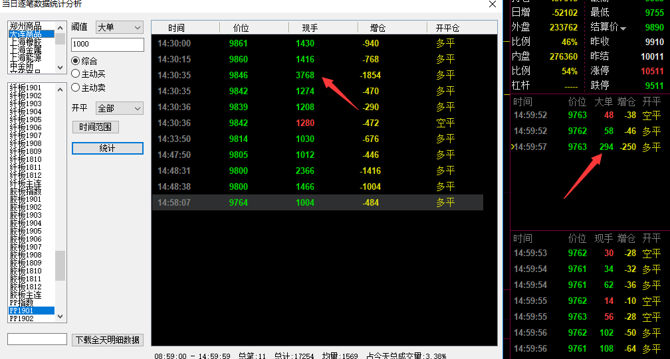Select 综合 radio option
The image size is (670, 359).
click(x=76, y=60)
